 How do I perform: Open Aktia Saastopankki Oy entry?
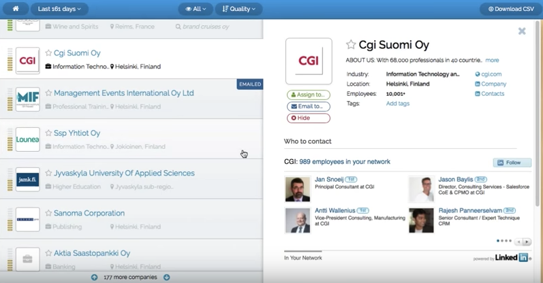92,253
